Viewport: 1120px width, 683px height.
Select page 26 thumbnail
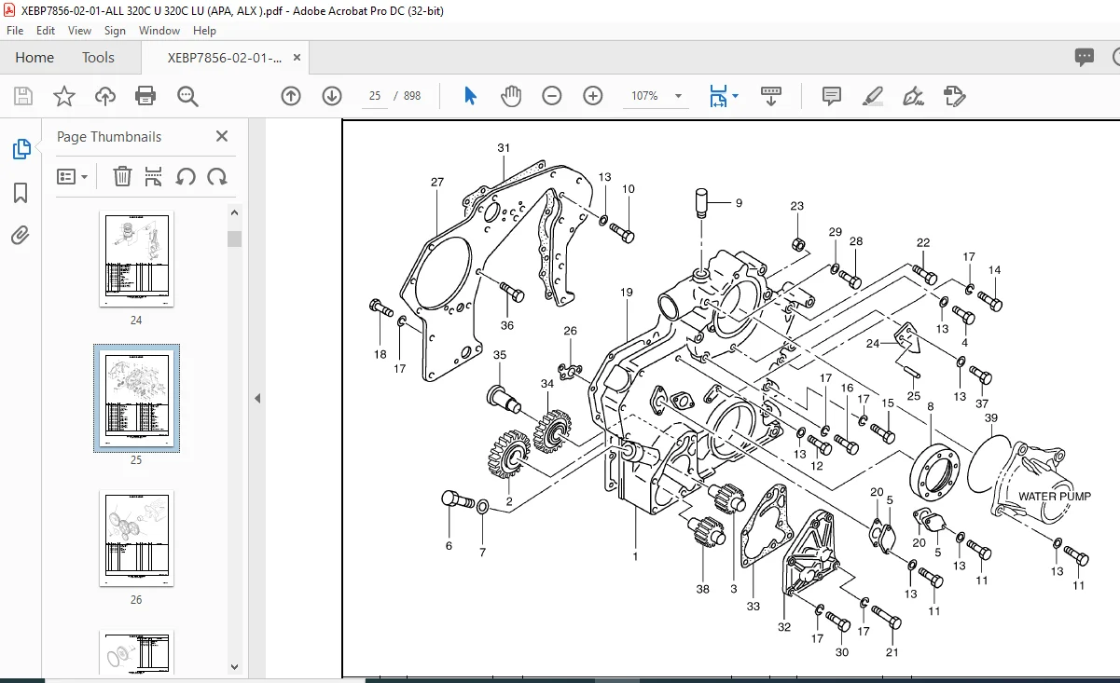tap(136, 539)
